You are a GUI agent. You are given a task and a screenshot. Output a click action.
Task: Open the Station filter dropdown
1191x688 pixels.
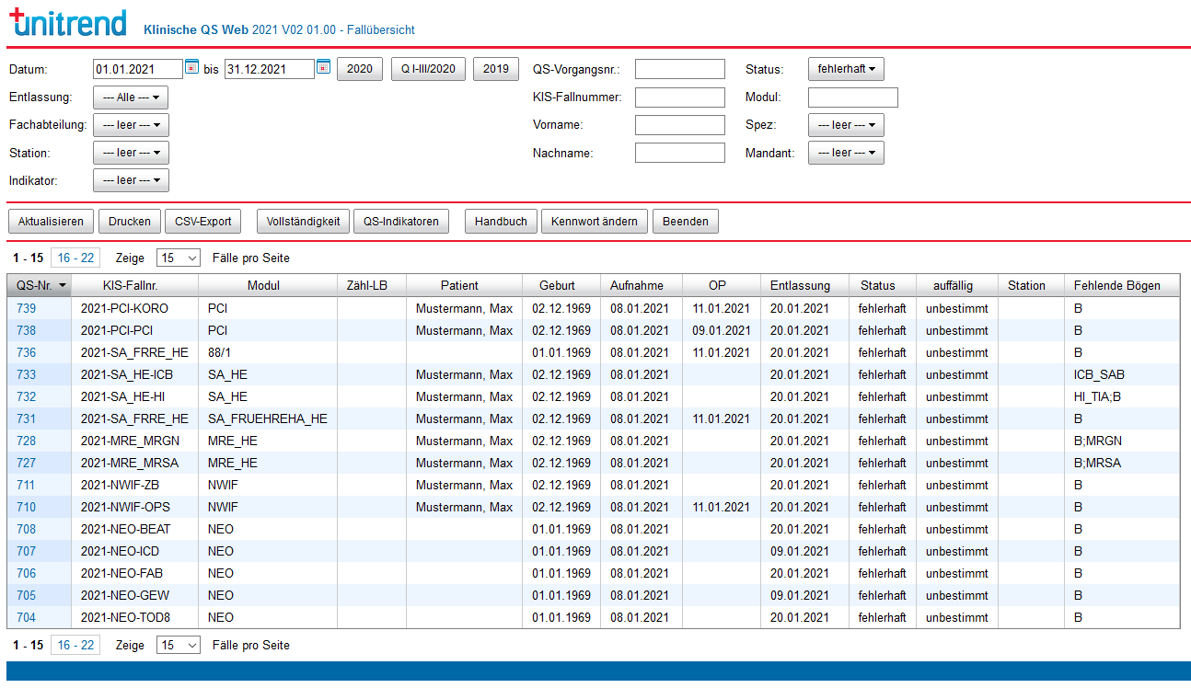131,153
